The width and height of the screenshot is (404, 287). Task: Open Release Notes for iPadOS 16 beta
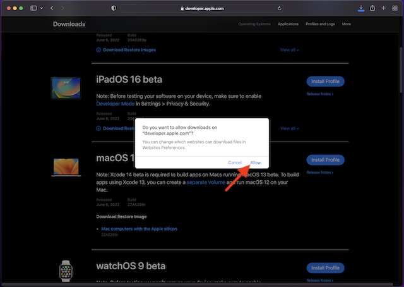pyautogui.click(x=320, y=94)
